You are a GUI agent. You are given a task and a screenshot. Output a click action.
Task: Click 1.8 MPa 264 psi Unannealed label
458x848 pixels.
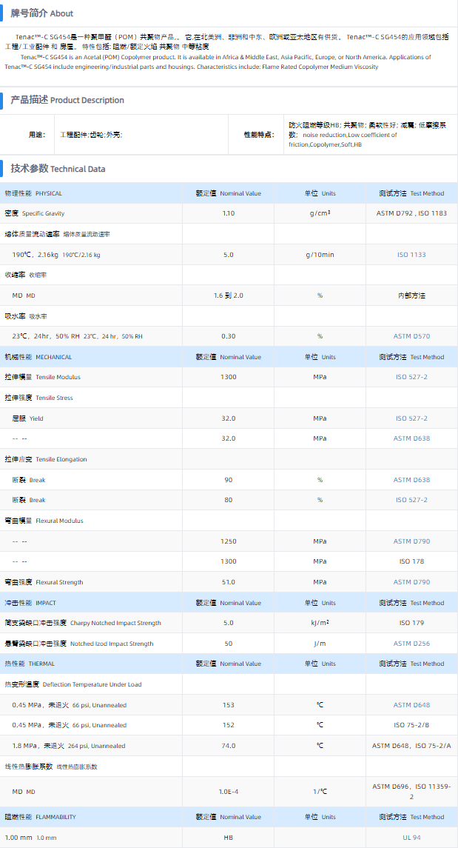coord(69,746)
